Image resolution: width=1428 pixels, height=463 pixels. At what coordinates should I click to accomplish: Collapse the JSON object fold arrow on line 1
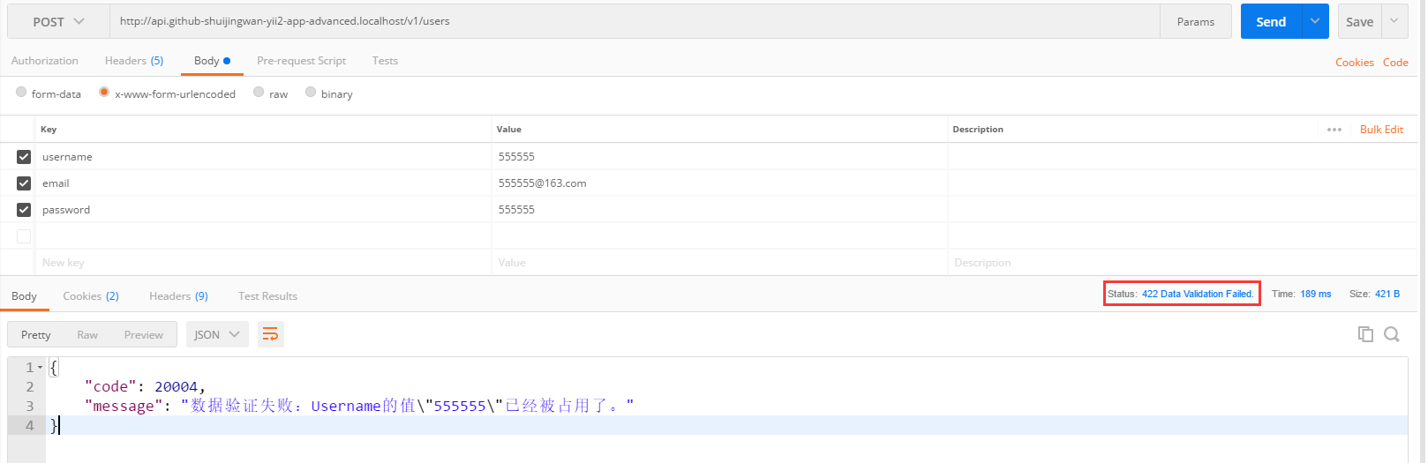pyautogui.click(x=40, y=367)
